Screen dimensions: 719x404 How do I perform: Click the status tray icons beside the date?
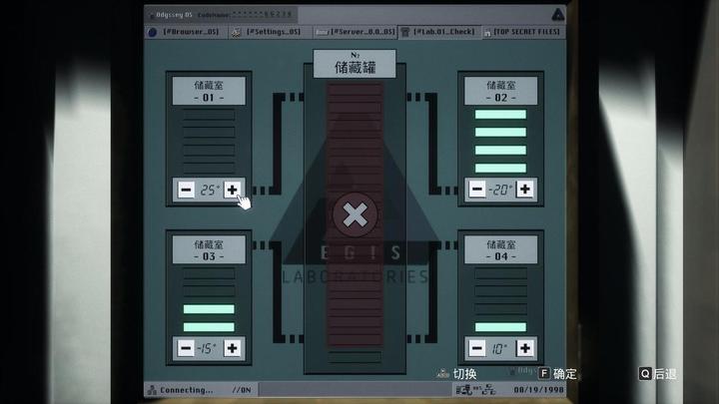tap(476, 390)
